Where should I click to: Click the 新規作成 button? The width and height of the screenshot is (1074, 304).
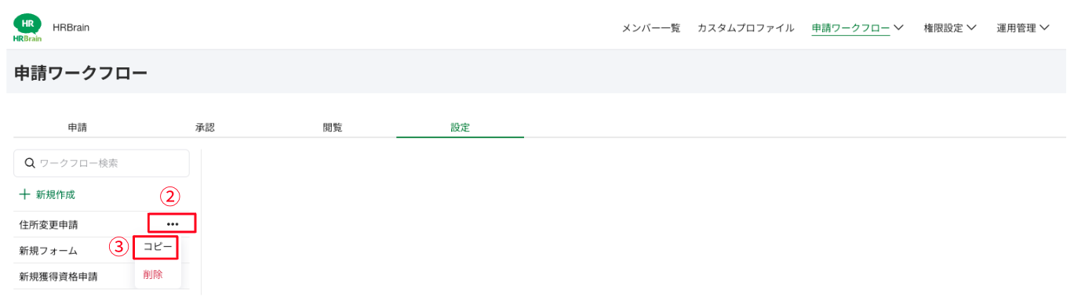47,194
